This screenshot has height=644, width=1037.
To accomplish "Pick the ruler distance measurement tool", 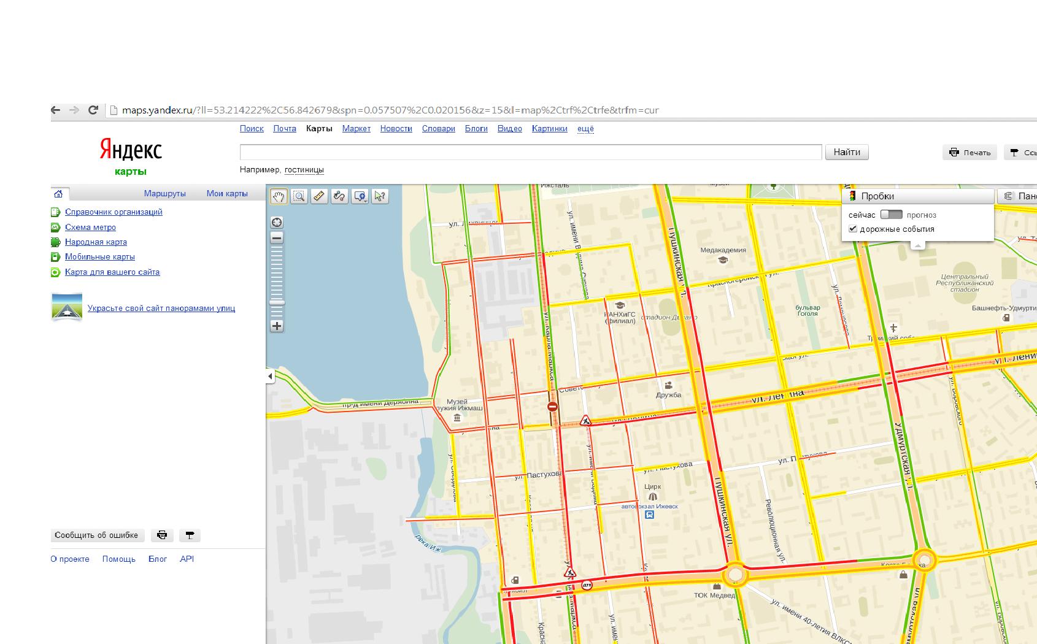I will [x=319, y=196].
